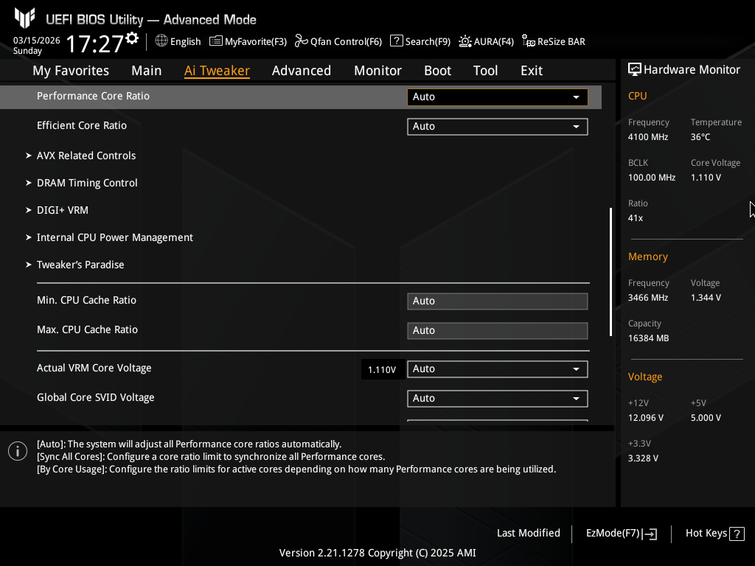Expand Internal CPU Power Management

tap(114, 238)
